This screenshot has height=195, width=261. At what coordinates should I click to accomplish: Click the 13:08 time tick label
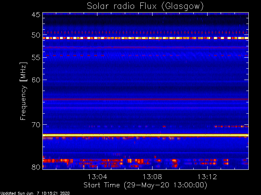[152, 177]
